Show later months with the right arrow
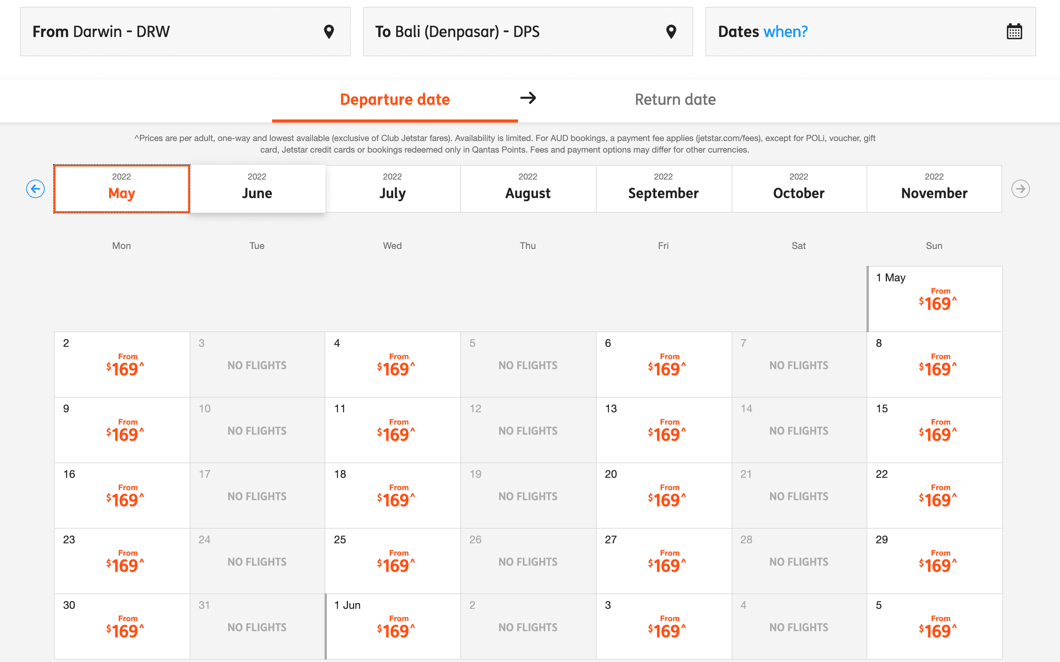 tap(1020, 189)
